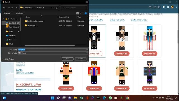The width and height of the screenshot is (179, 101).
Task: Download the bearded wrestler skin
Action: (66, 88)
